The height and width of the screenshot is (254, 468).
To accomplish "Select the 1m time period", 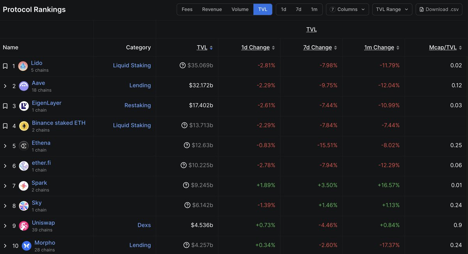I will [x=314, y=9].
